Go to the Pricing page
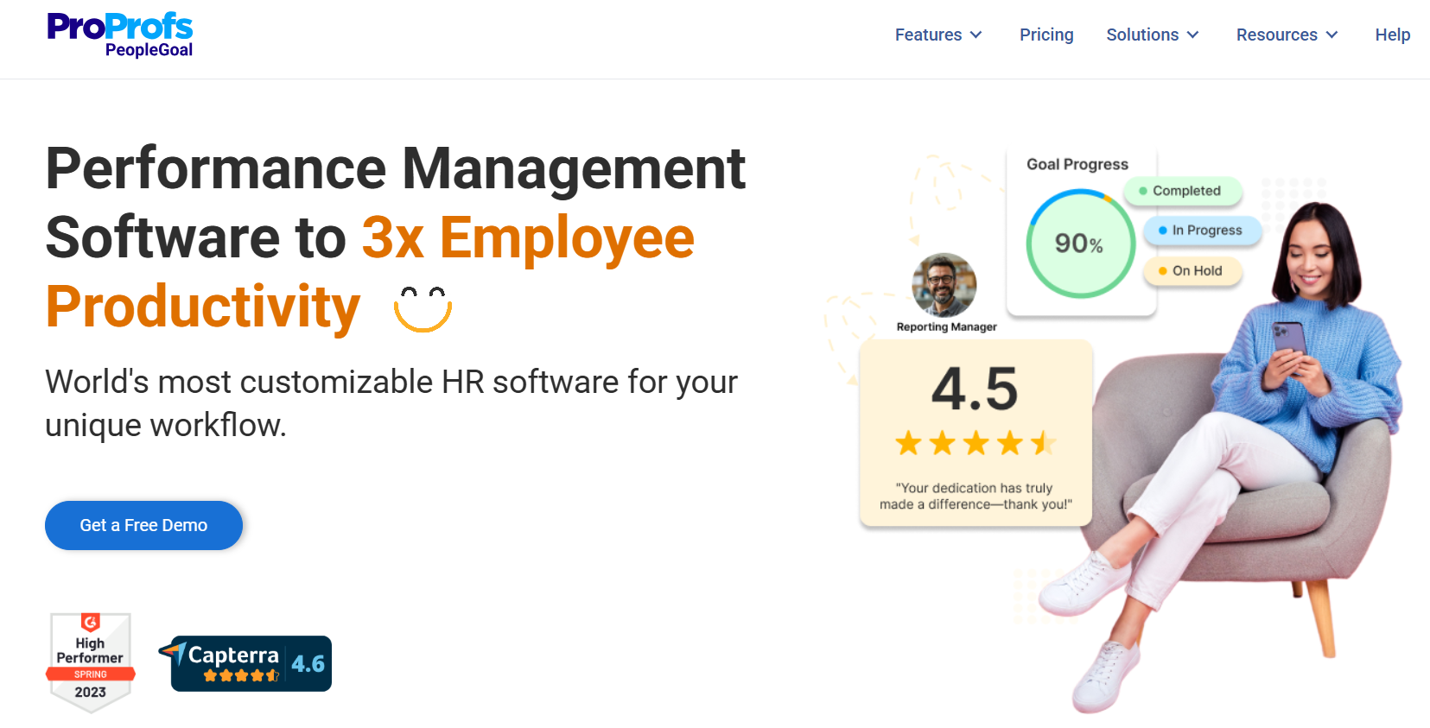 pos(1045,35)
